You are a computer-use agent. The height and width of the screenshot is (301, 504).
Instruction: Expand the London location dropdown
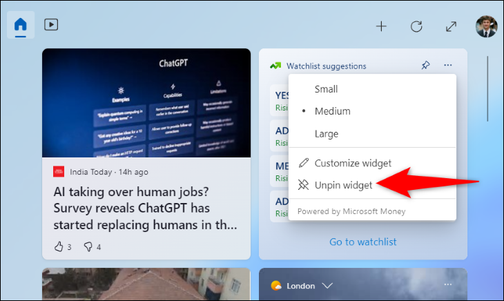pos(327,286)
